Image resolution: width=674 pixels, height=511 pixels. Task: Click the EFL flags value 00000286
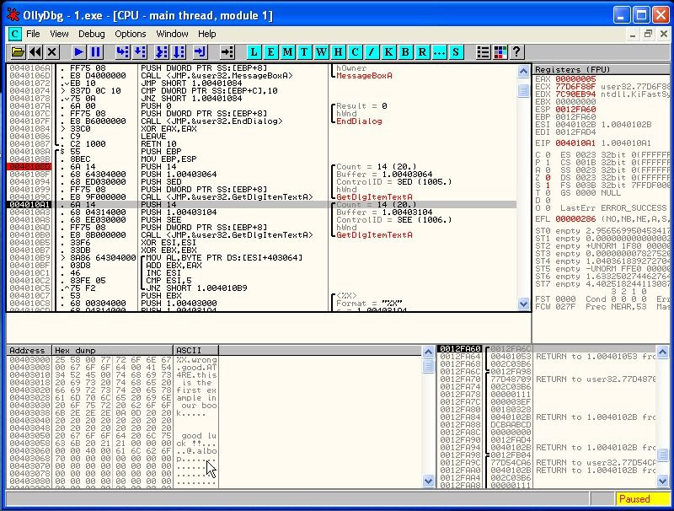point(575,219)
